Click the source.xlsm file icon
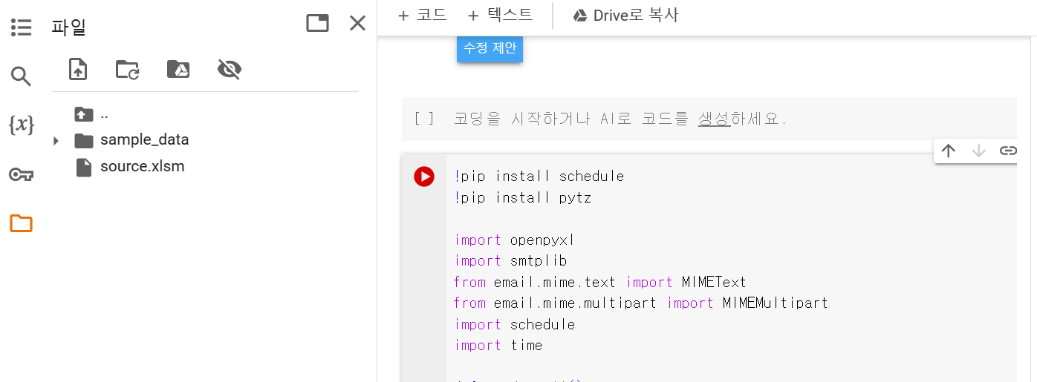 point(84,167)
